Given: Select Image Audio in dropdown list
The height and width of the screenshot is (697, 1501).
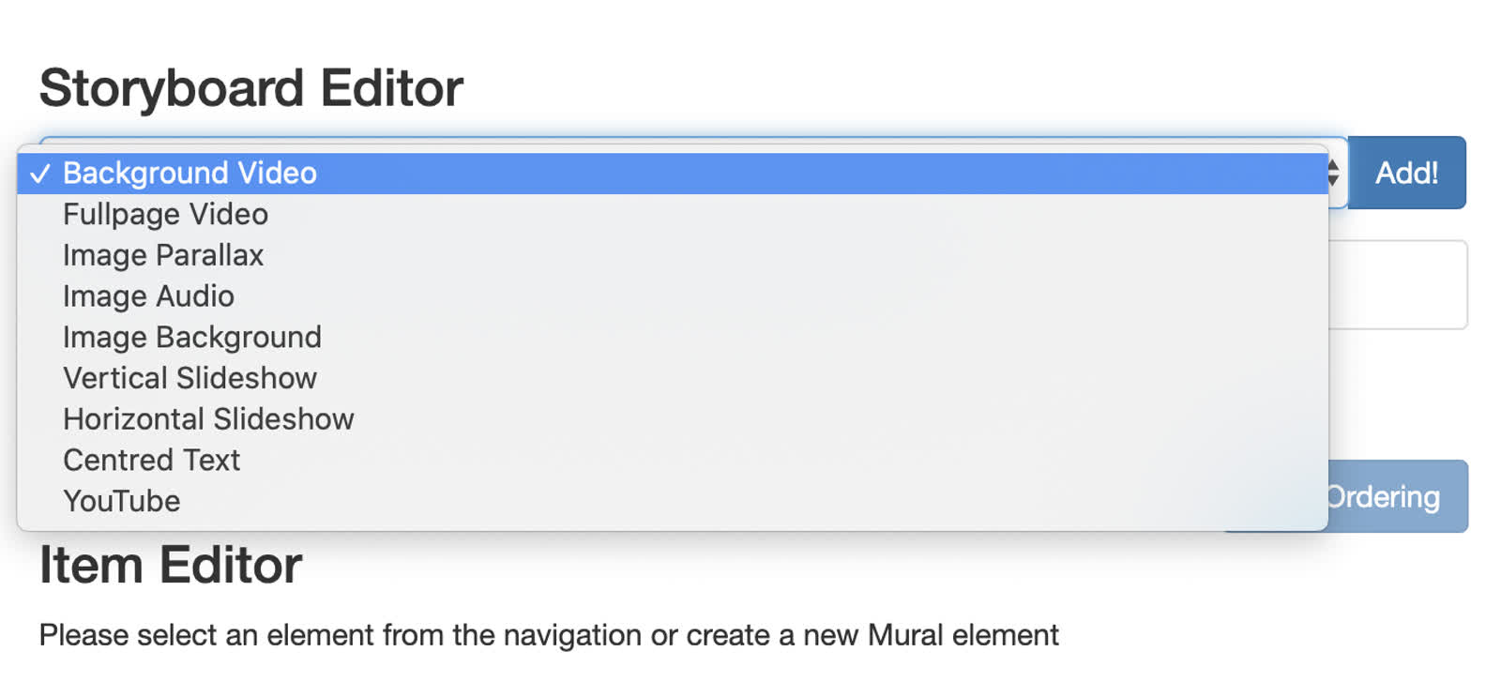Looking at the screenshot, I should pos(672,296).
